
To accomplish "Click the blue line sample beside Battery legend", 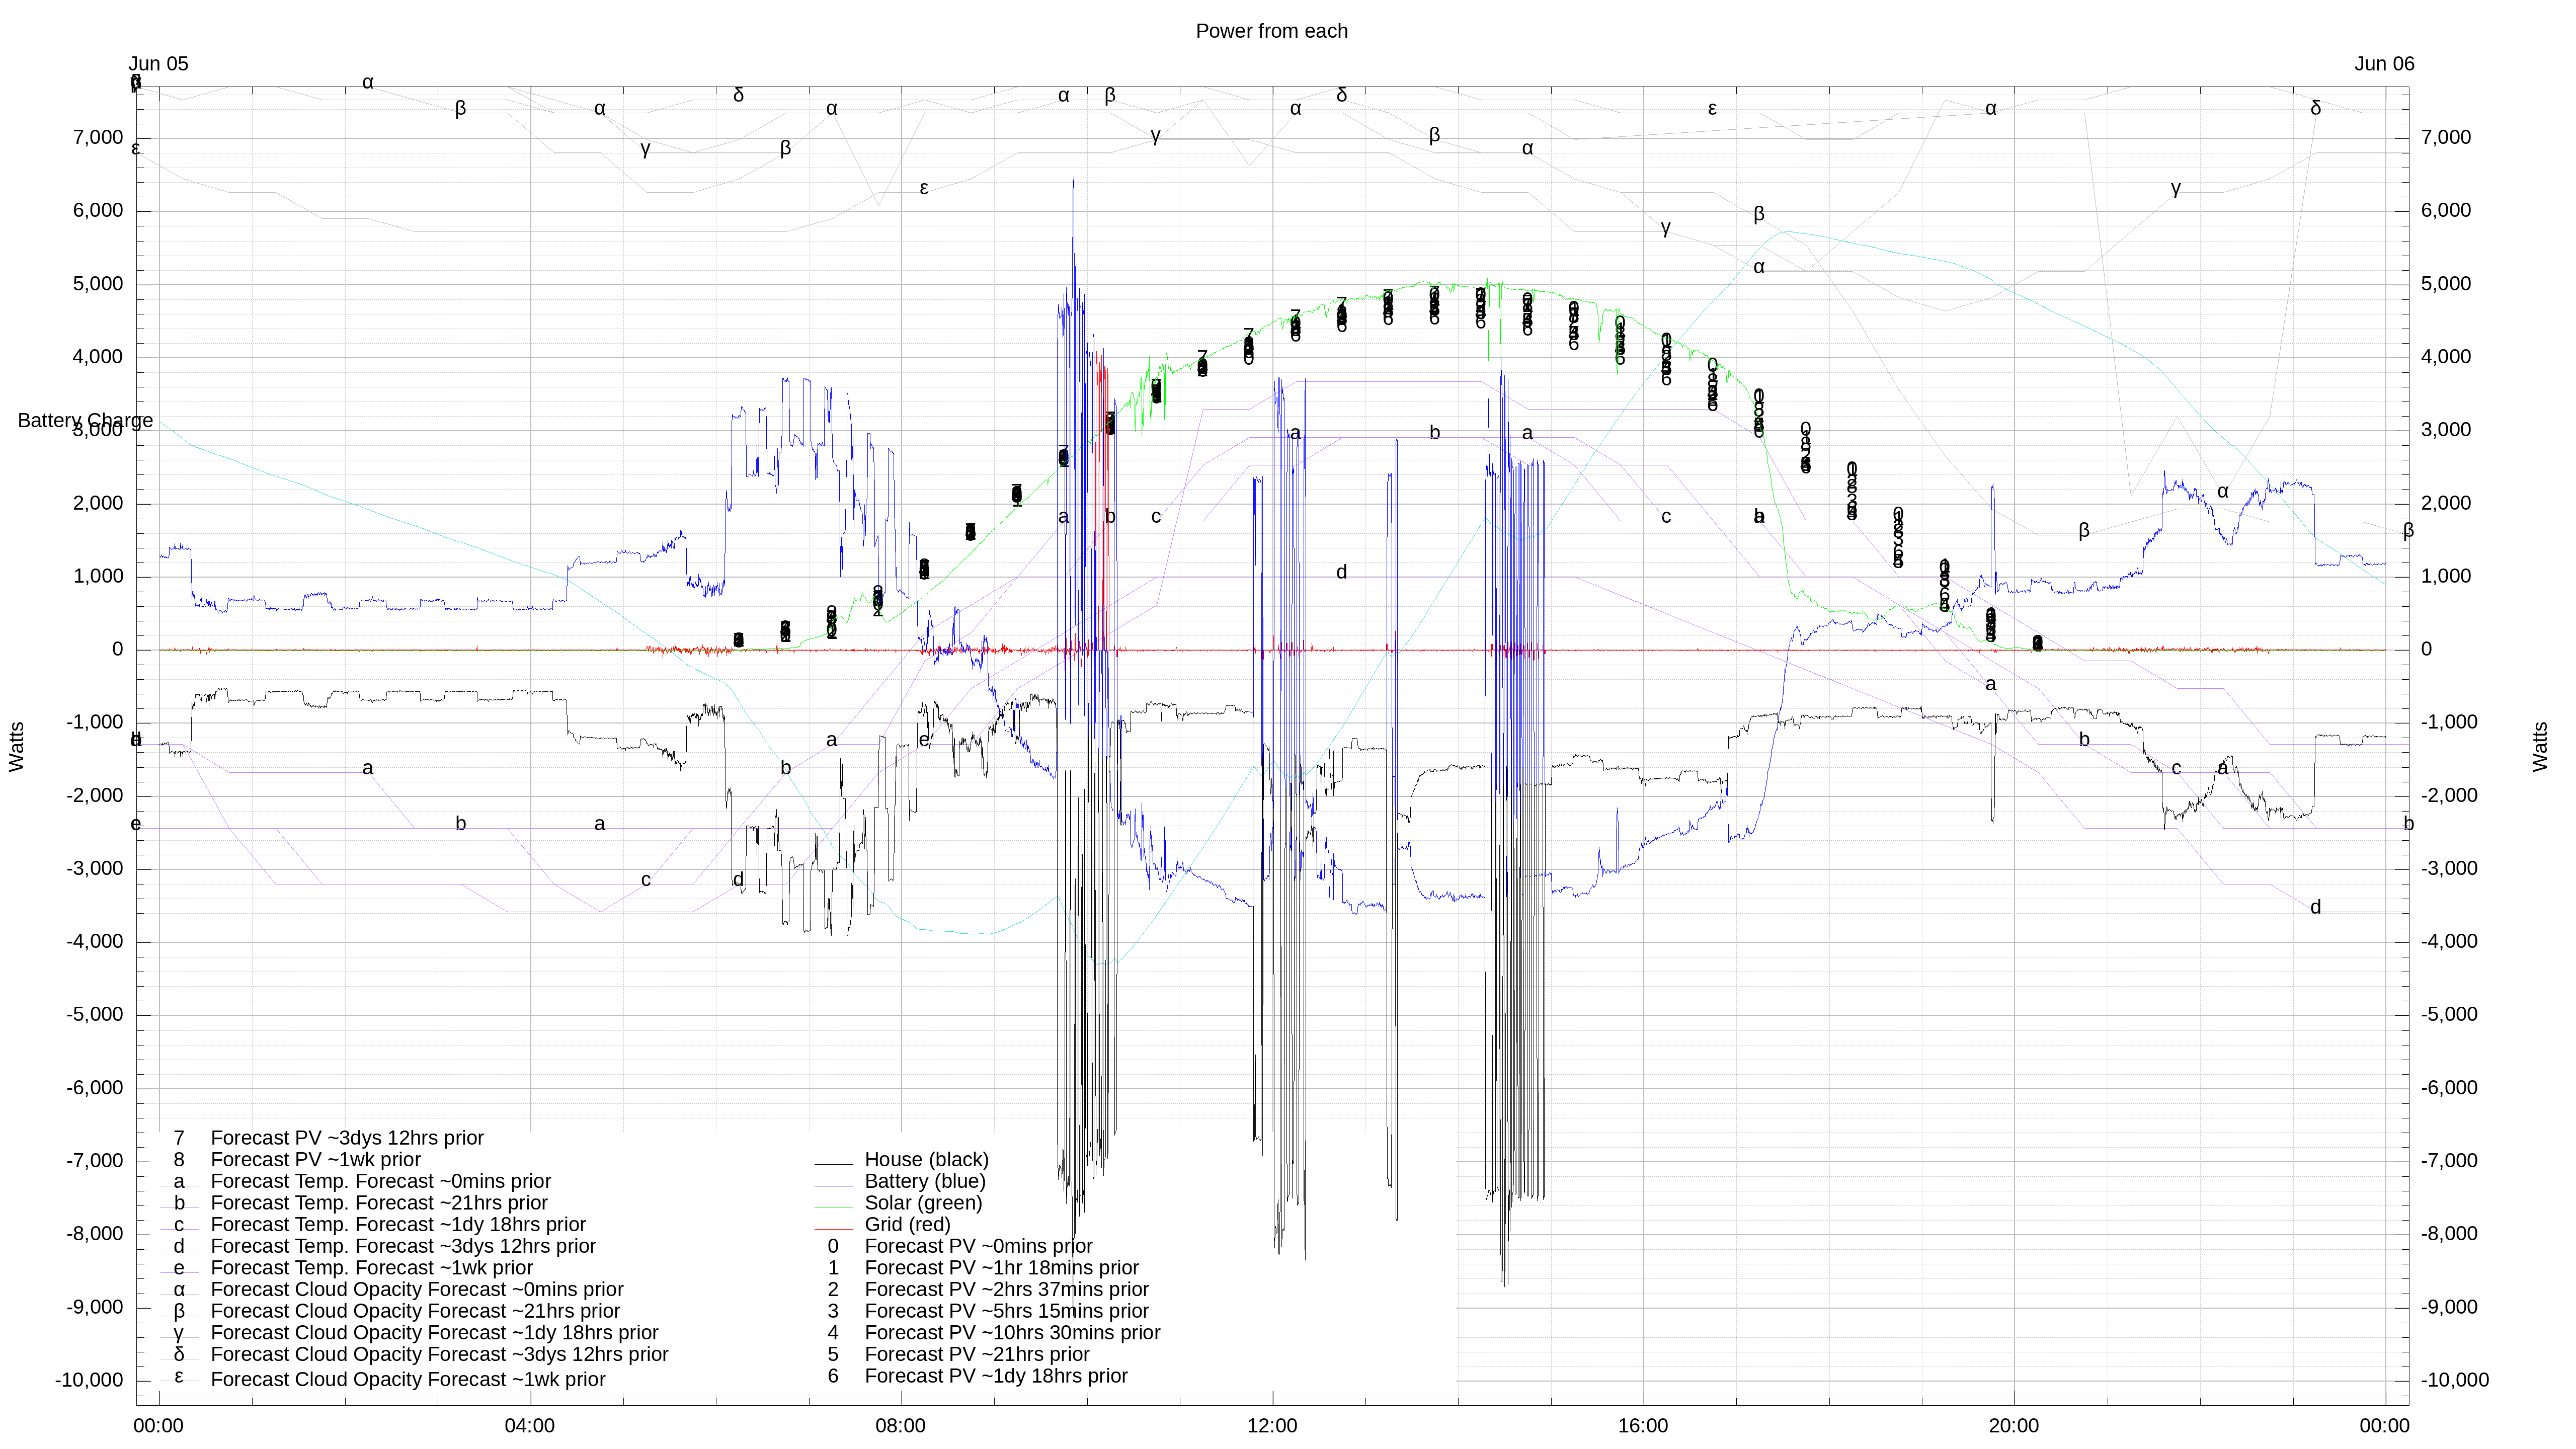I will 833,1186.
